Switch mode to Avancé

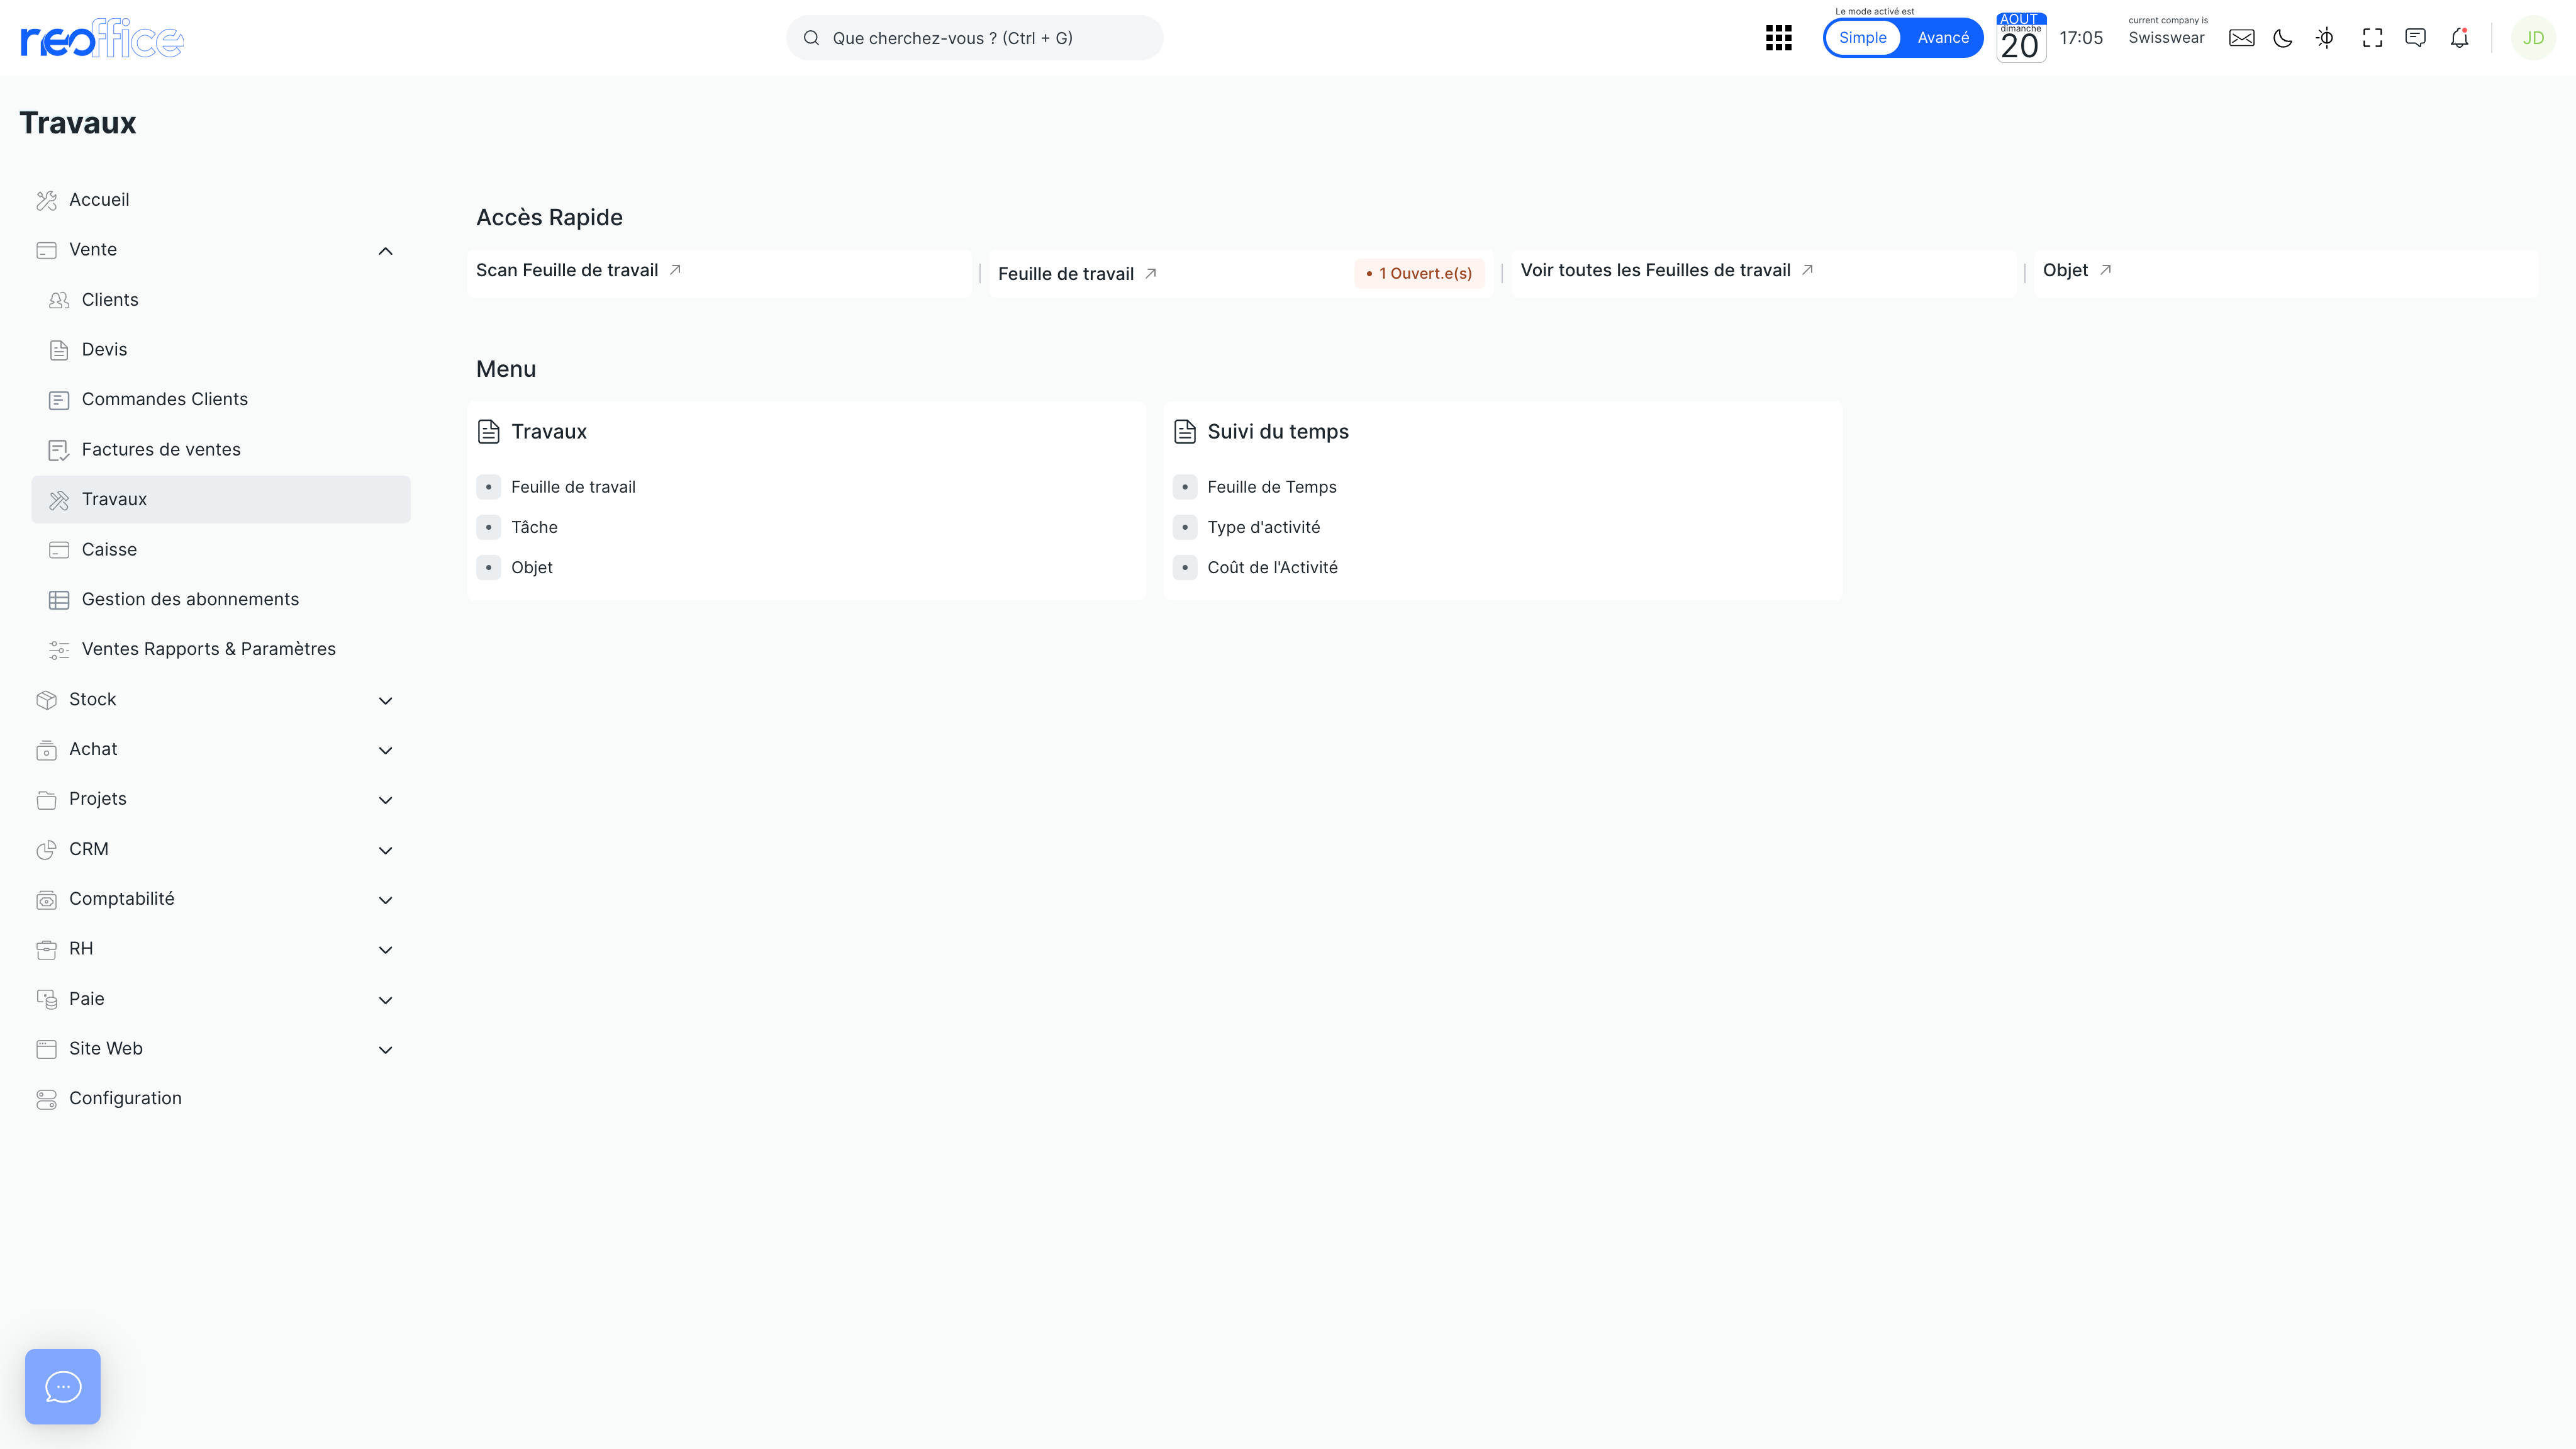(x=1942, y=38)
